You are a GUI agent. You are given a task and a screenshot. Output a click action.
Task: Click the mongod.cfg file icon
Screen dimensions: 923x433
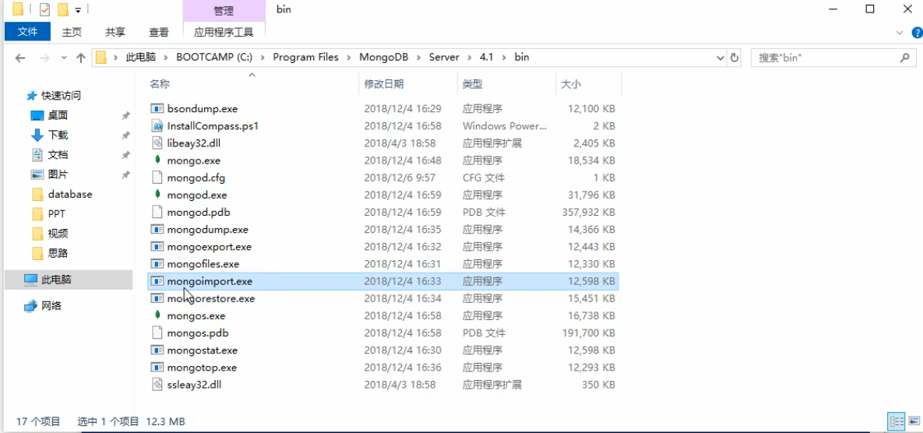pyautogui.click(x=157, y=178)
